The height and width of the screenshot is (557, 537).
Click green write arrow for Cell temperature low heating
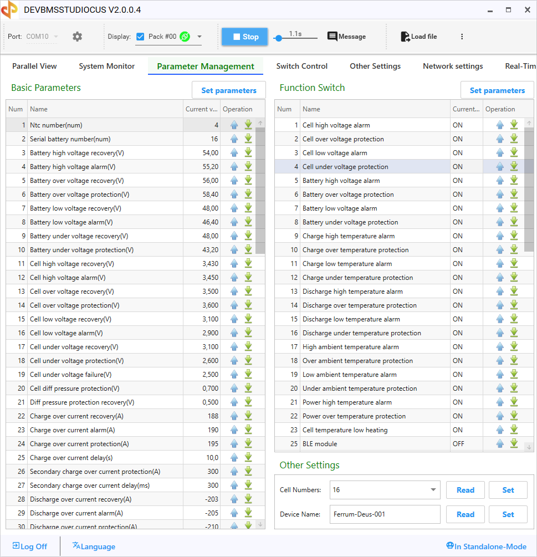(514, 430)
